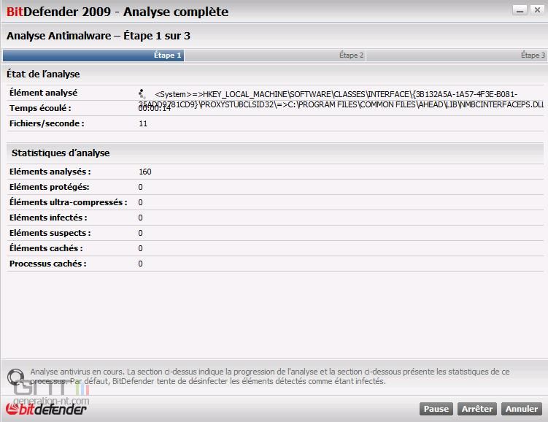The image size is (548, 422).
Task: Click the Pause button
Action: (x=436, y=409)
